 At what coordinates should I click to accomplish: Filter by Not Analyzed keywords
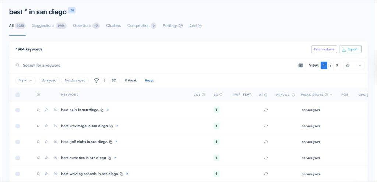coord(75,80)
